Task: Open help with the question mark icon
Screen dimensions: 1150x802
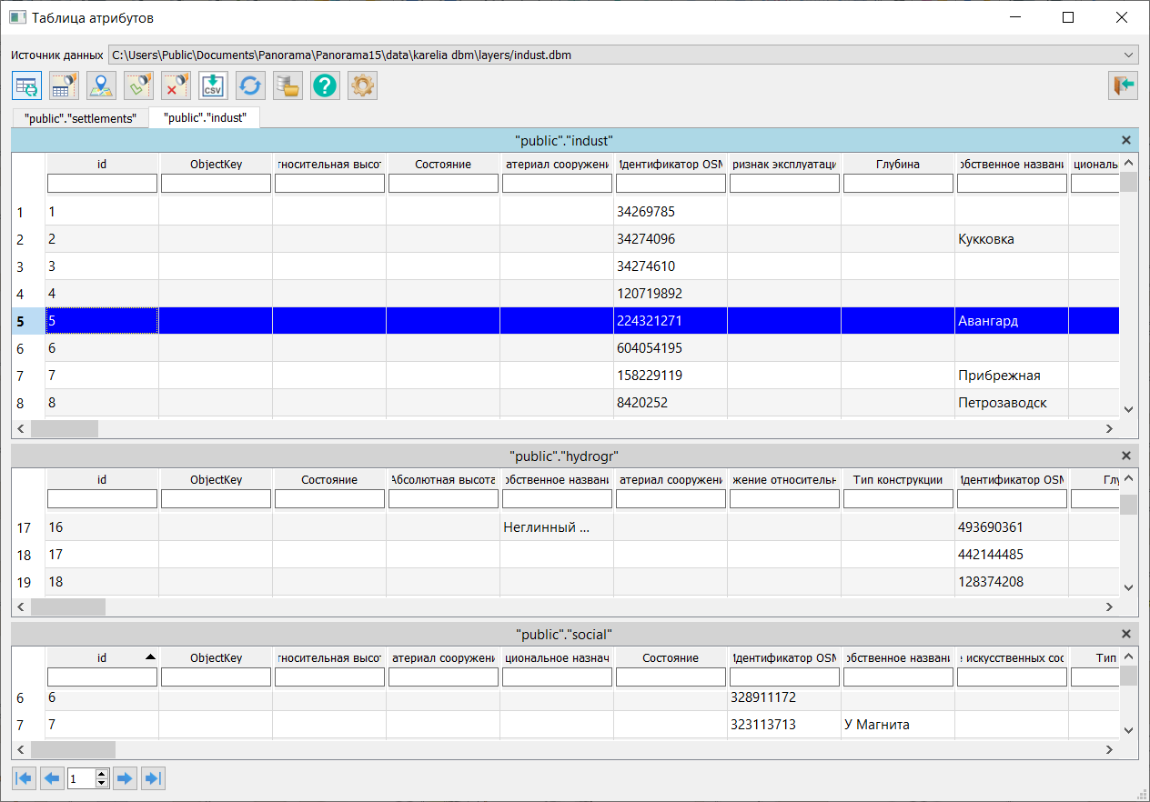Action: coord(325,86)
